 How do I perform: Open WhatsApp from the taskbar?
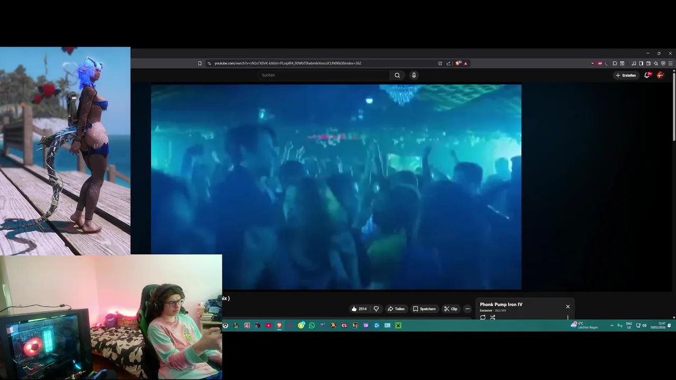tap(312, 325)
